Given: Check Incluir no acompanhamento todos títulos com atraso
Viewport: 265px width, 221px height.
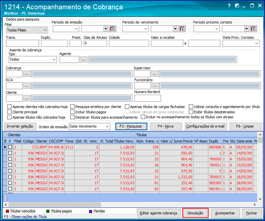Looking at the screenshot, I should 143,117.
